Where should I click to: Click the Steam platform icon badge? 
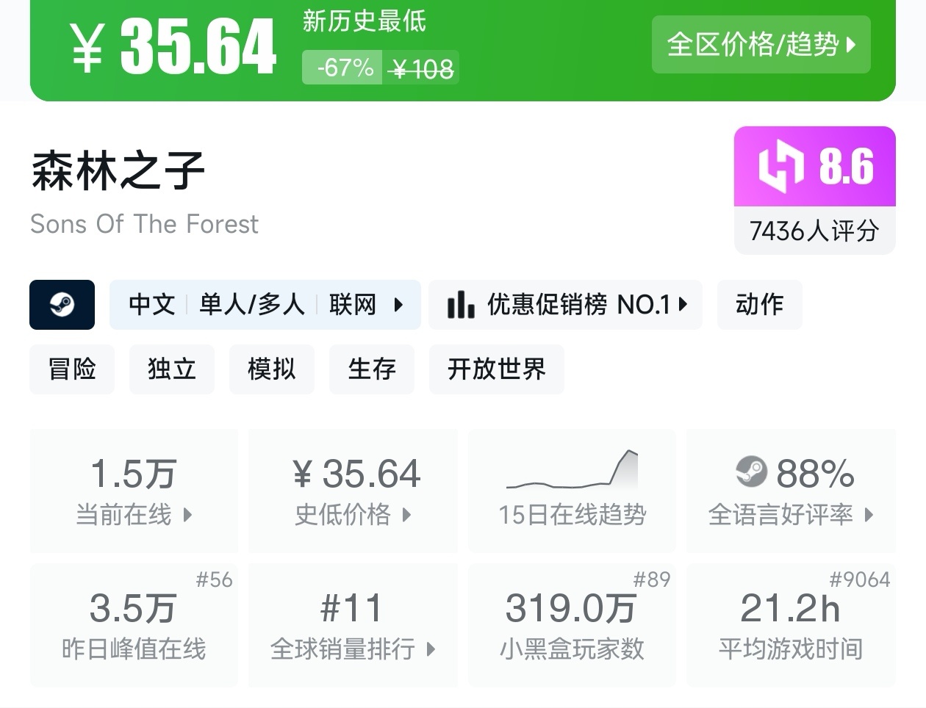[62, 304]
